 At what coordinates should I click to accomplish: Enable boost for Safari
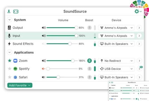click(x=89, y=77)
